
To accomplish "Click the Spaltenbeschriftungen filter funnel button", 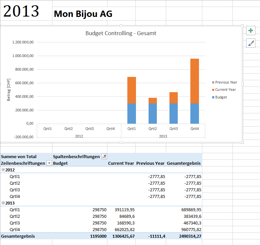I will [x=104, y=156].
